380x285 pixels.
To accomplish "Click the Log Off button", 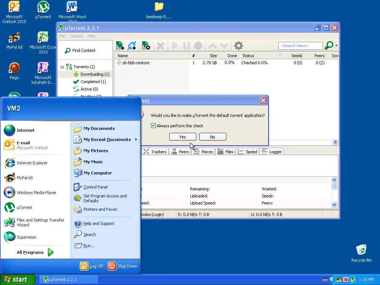I will click(92, 266).
